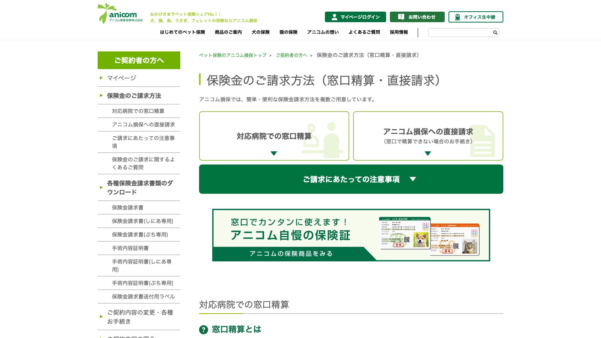Open 商品のご案内 menu

tap(228, 32)
